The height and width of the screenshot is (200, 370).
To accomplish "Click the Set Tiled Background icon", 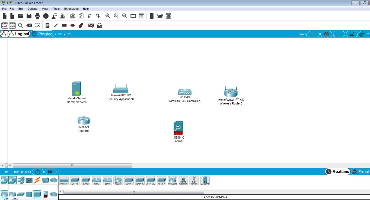I will [x=352, y=34].
